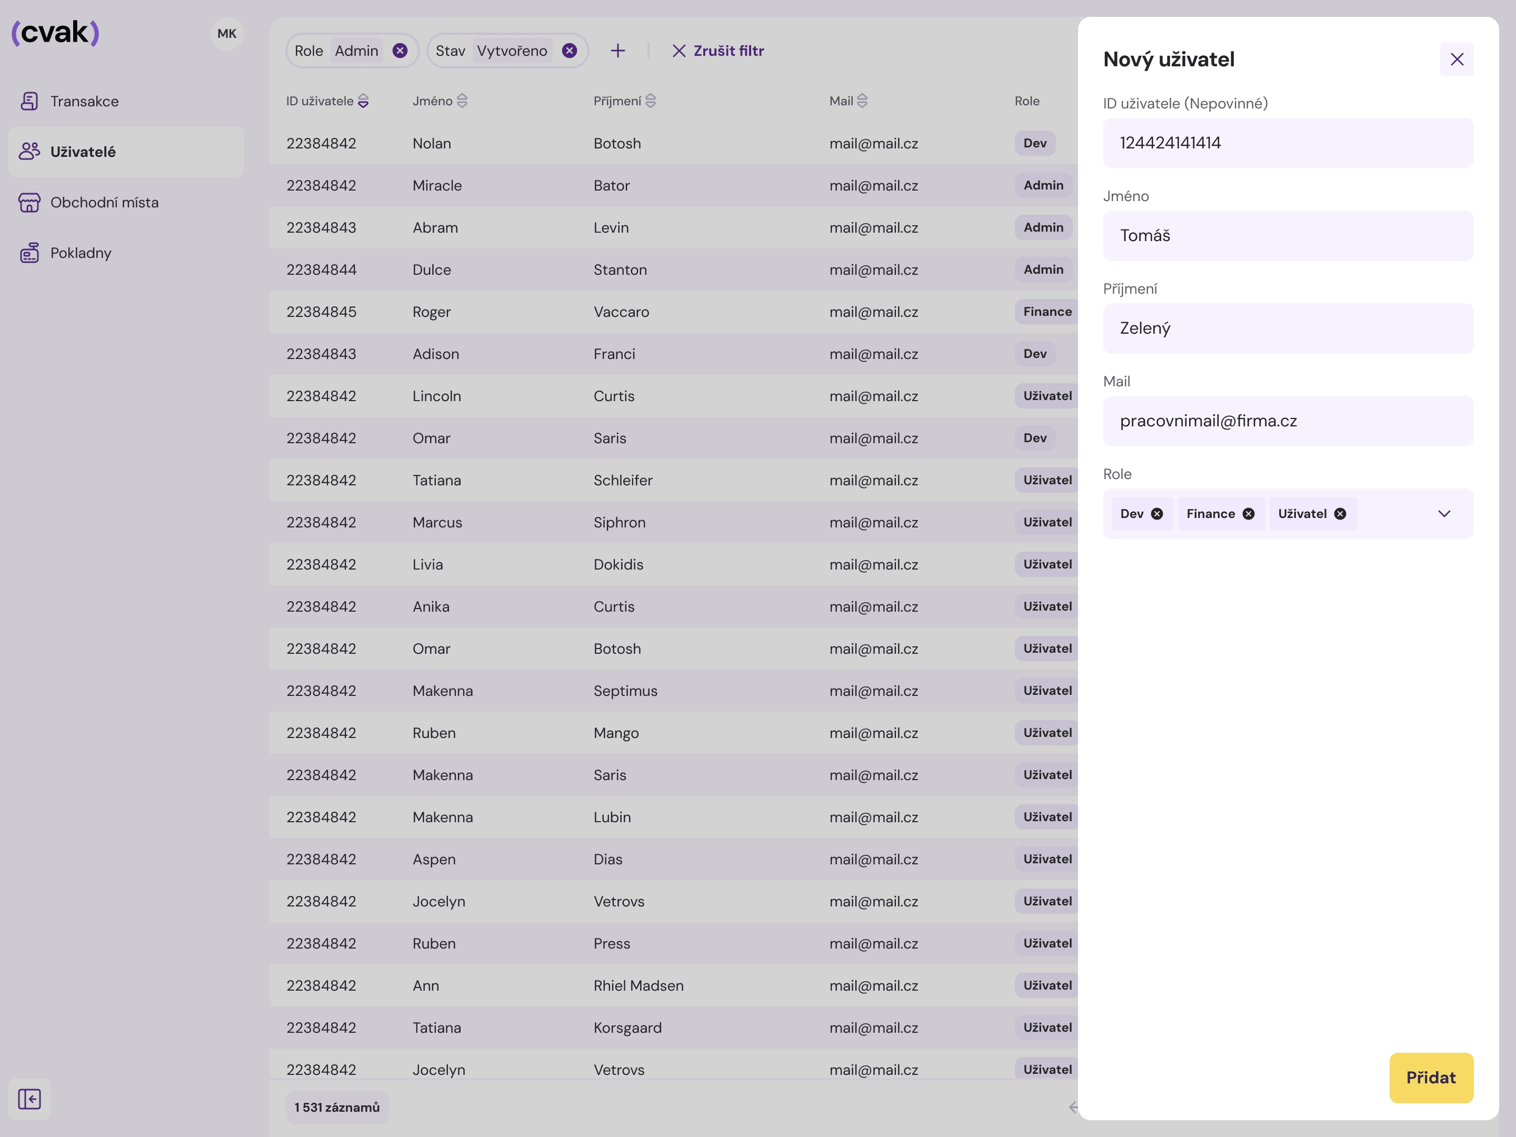Close the Nový uživatel panel
This screenshot has height=1137, width=1516.
click(x=1457, y=59)
